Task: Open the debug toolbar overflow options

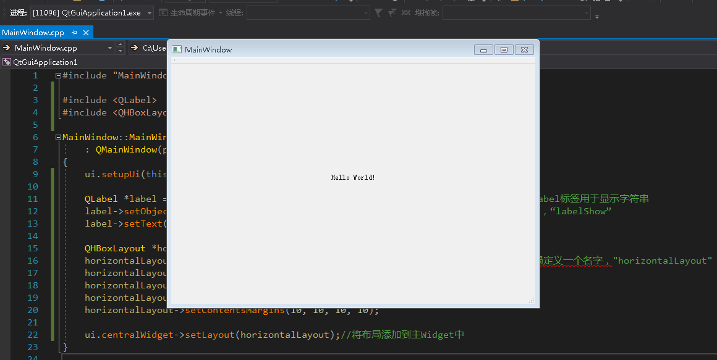Action: [x=596, y=17]
